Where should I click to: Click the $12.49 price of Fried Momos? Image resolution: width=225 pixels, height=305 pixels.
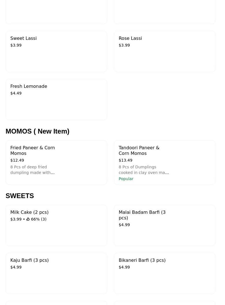click(17, 160)
